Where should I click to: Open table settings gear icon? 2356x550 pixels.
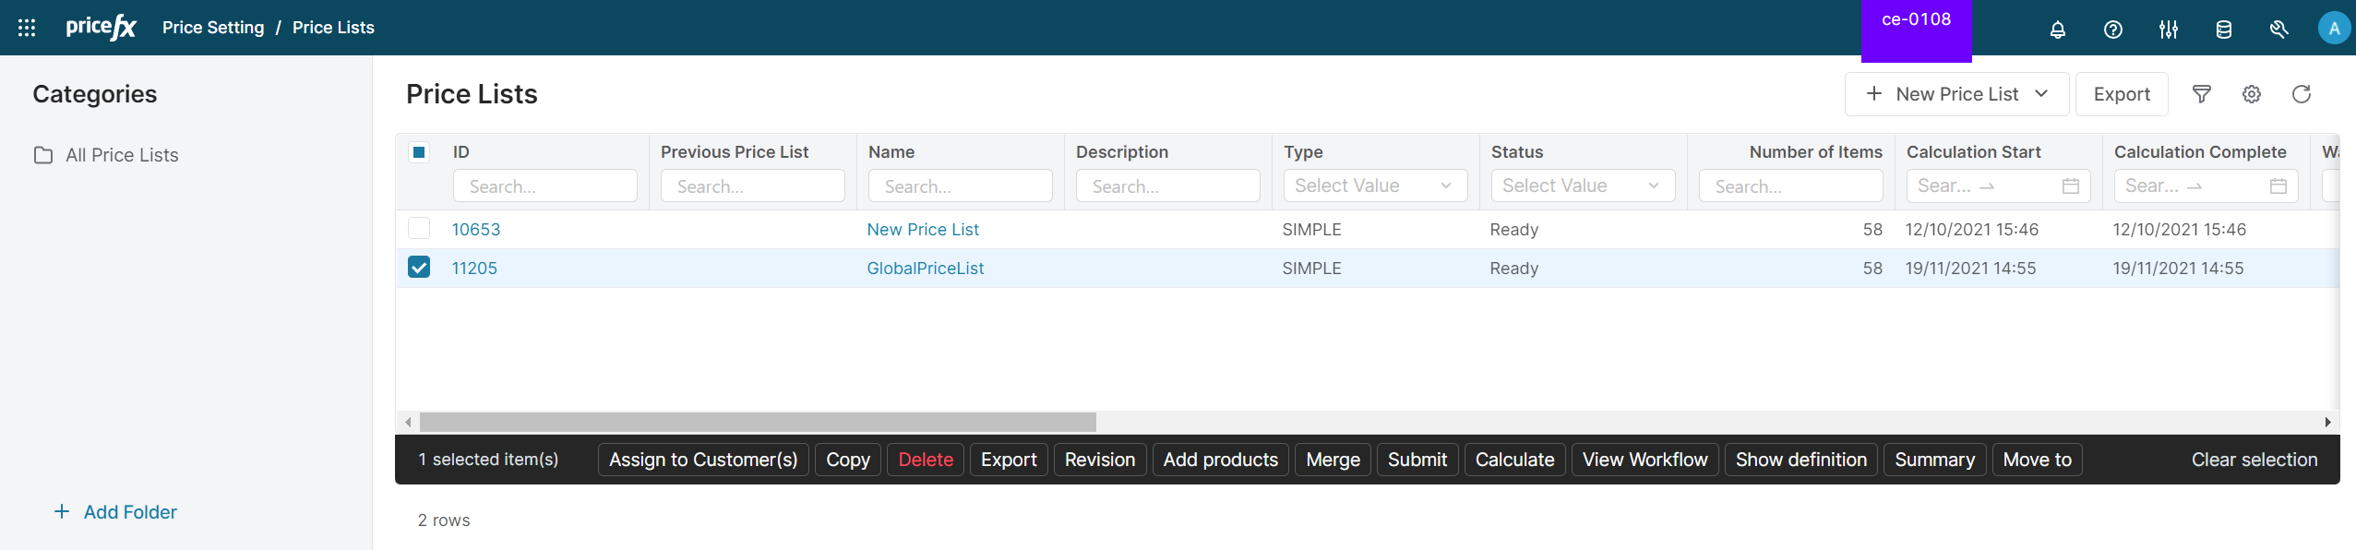(2251, 94)
